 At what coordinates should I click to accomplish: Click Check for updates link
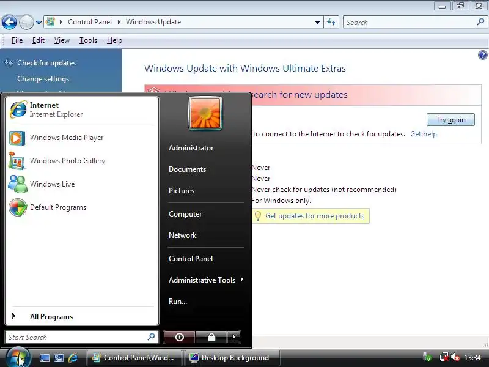(x=46, y=63)
